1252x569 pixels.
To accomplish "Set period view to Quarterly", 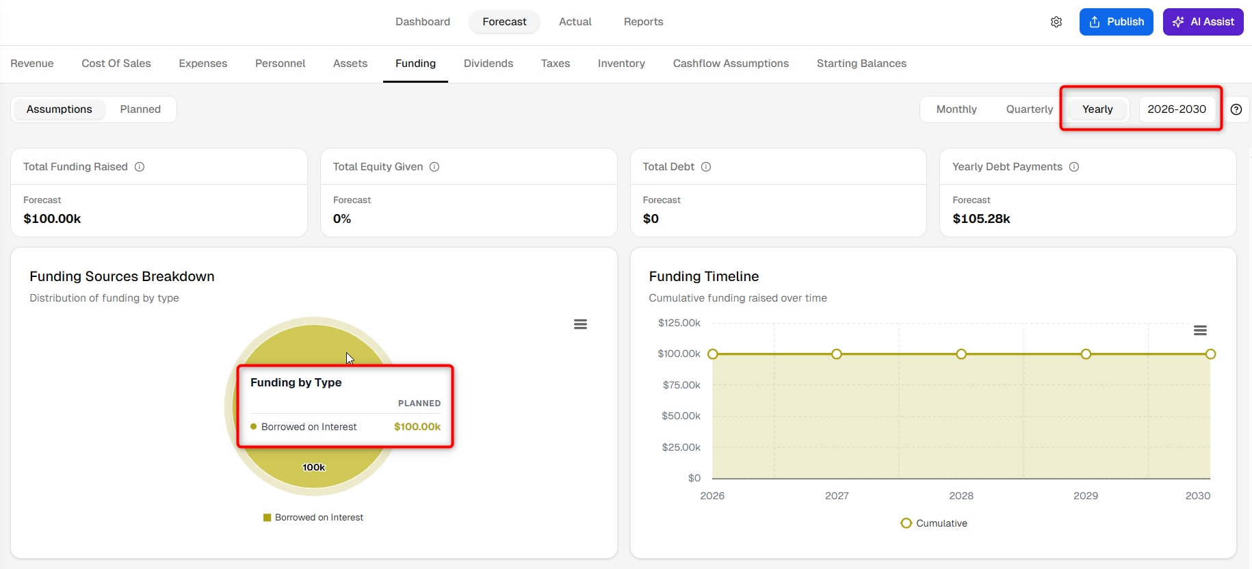I will [x=1030, y=109].
